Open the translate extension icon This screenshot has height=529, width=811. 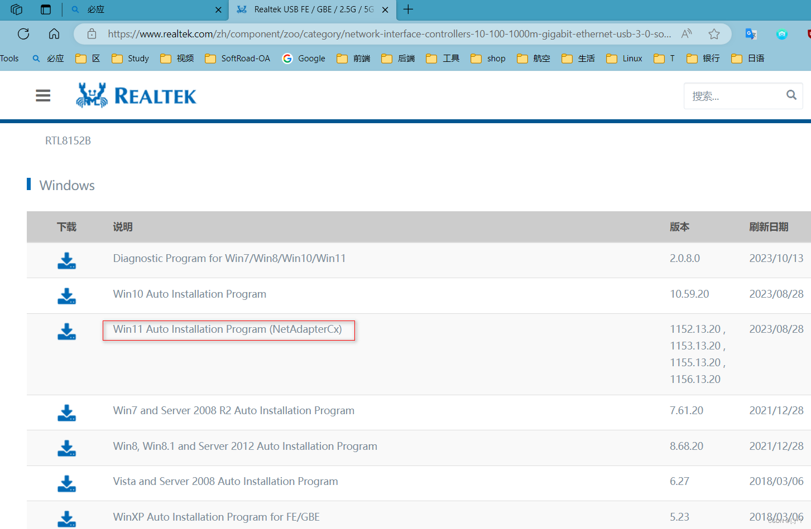click(751, 34)
